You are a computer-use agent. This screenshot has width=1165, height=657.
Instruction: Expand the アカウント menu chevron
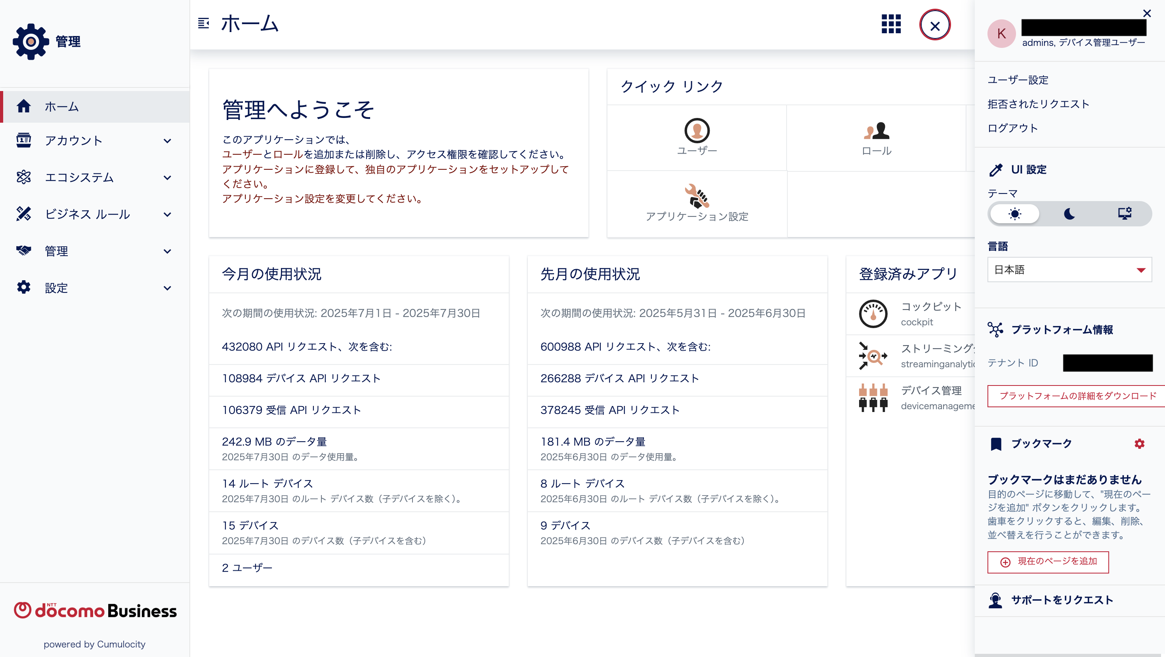[167, 141]
